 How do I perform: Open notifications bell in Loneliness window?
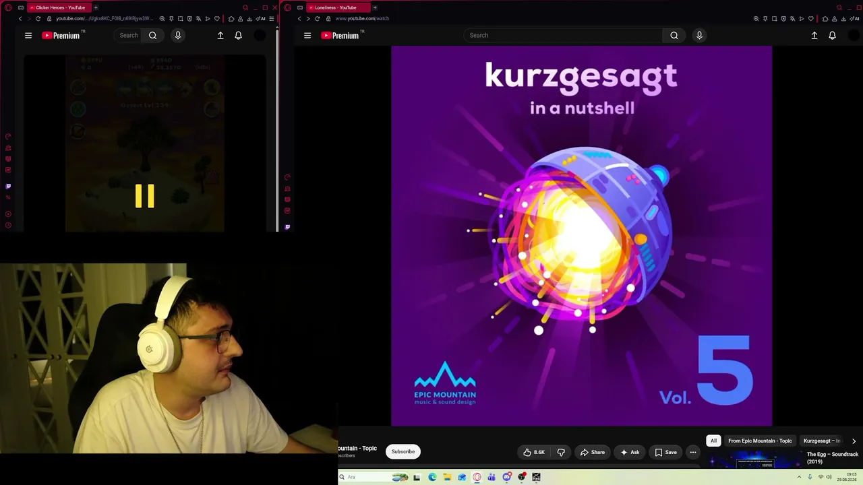[833, 35]
